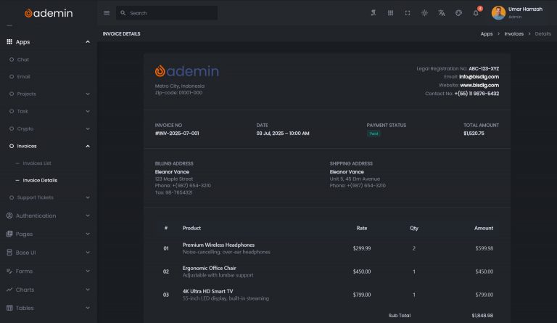This screenshot has height=323, width=557.
Task: Open Crypto in the sidebar
Action: (25, 128)
